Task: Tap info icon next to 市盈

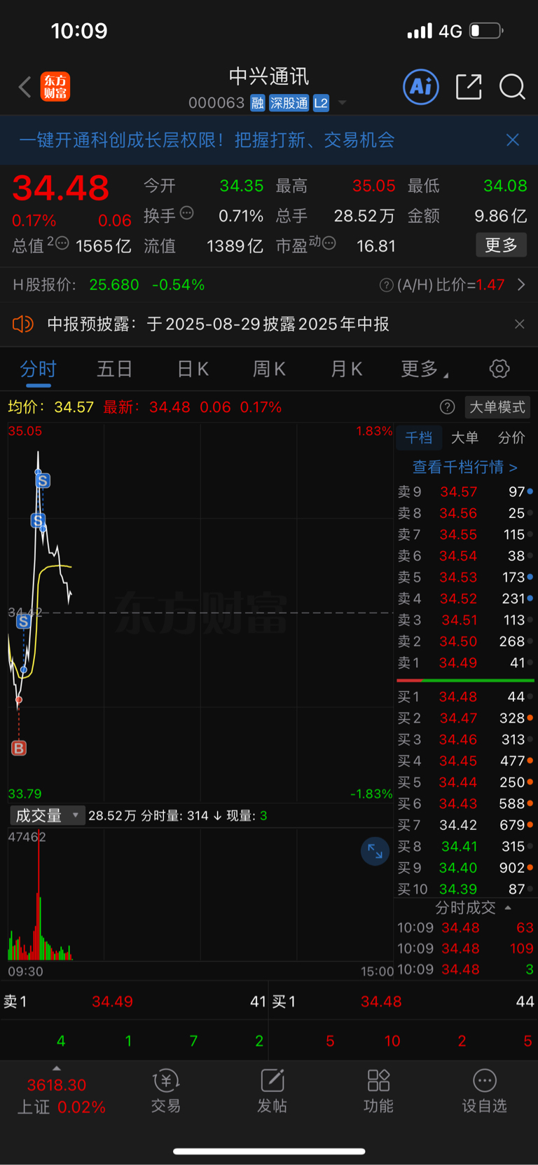Action: pyautogui.click(x=329, y=243)
